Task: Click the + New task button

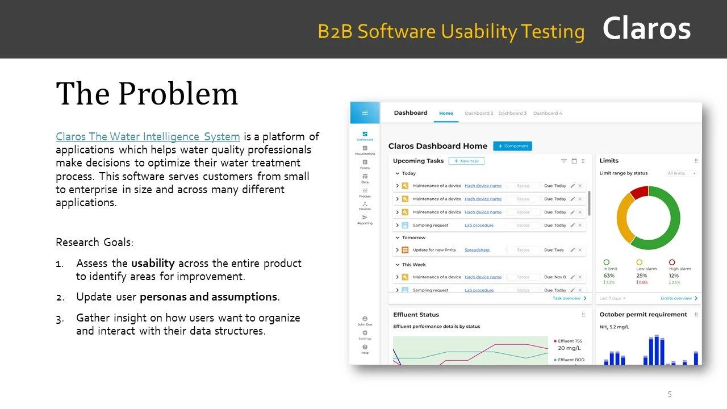Action: point(466,161)
